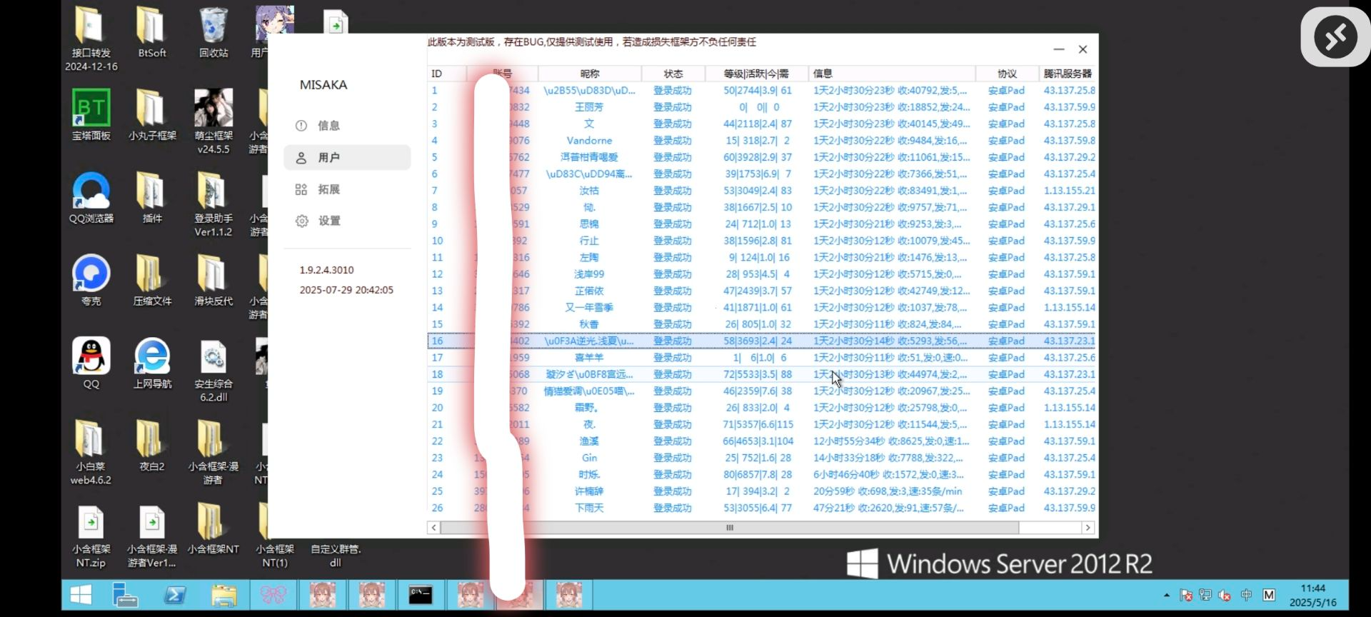The width and height of the screenshot is (1371, 617).
Task: Open the 回收站 recycle bin
Action: 213,27
